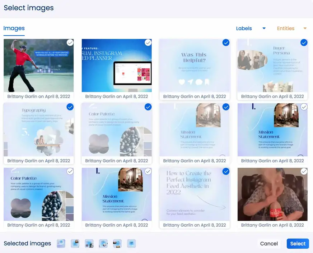Open the Entities filter dropdown
This screenshot has width=313, height=253.
point(286,28)
